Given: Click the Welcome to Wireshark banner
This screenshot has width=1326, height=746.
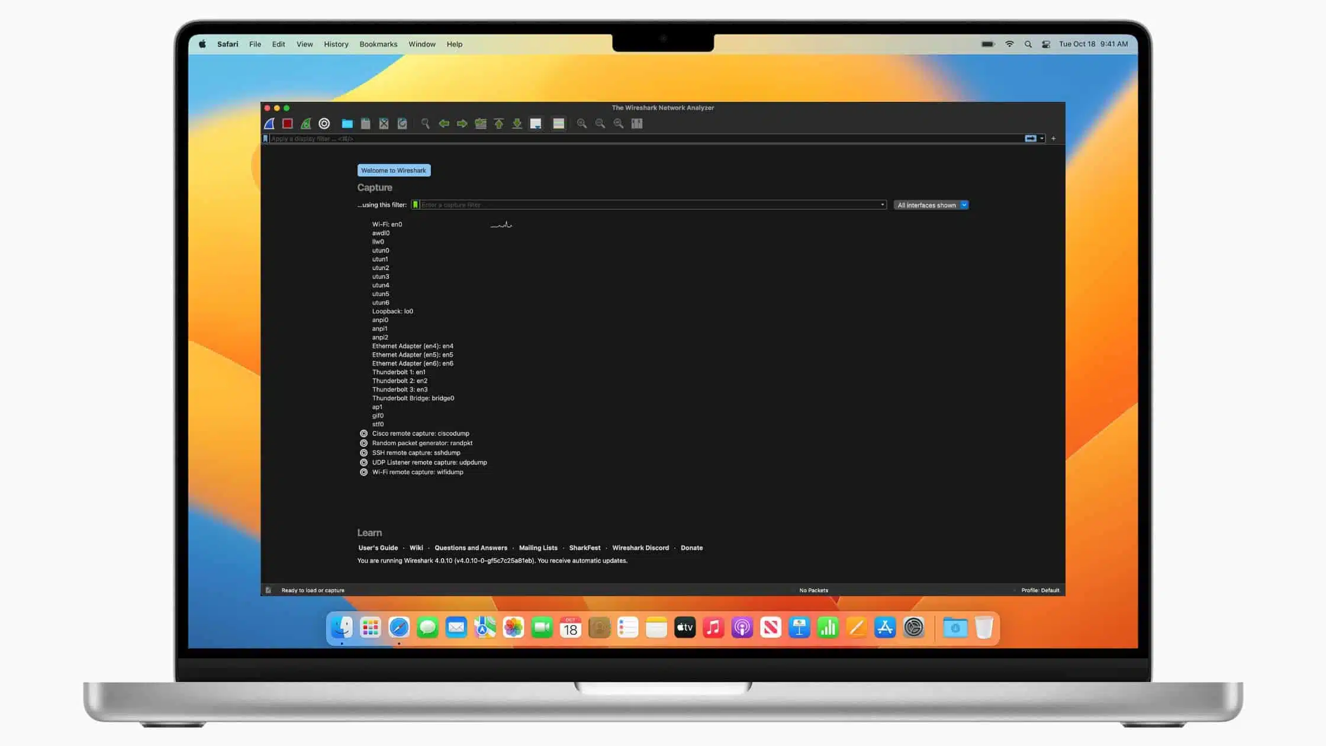Looking at the screenshot, I should tap(394, 171).
